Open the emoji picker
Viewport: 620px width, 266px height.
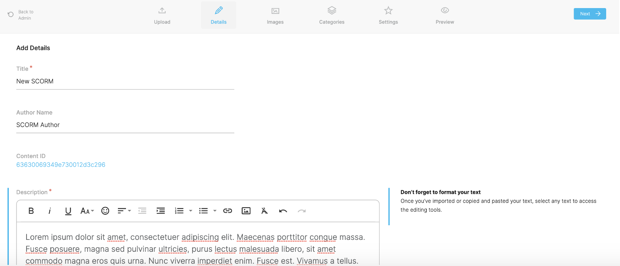pos(105,211)
